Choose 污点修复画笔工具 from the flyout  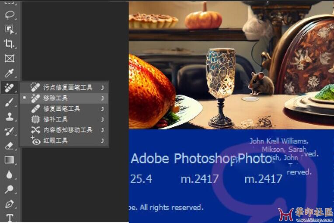64,87
